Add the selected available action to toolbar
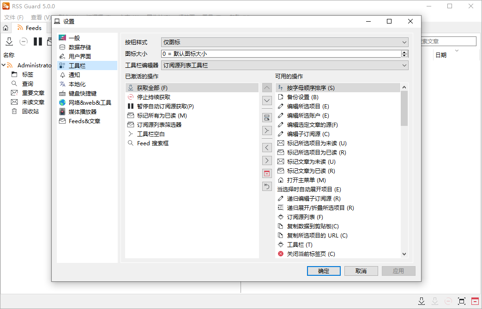The image size is (482, 309). pos(267,147)
